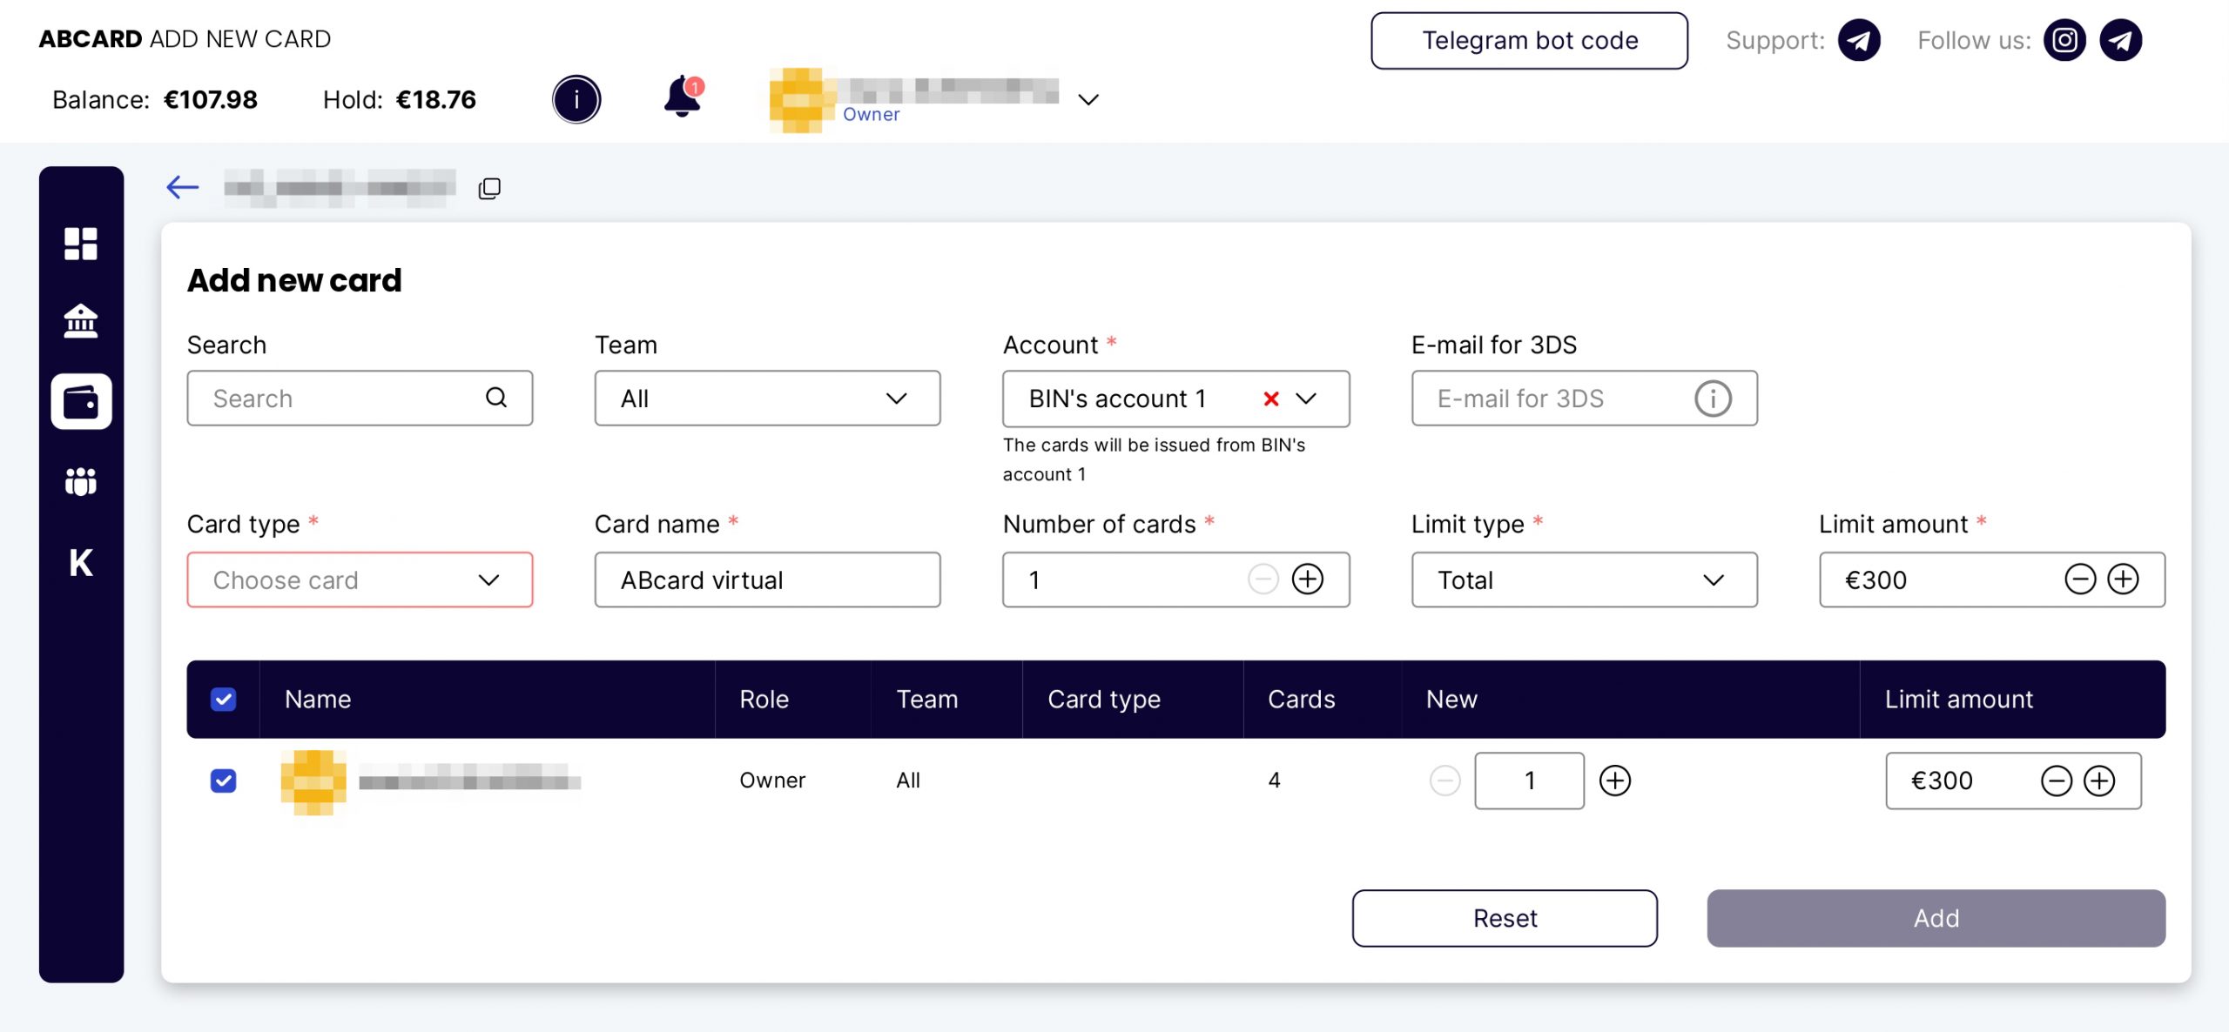Click the Role column header

click(x=764, y=700)
